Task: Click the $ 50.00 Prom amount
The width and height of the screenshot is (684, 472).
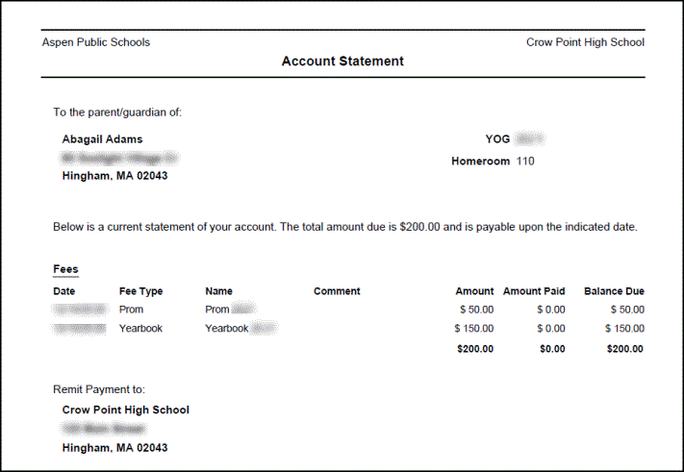Action: (x=476, y=310)
